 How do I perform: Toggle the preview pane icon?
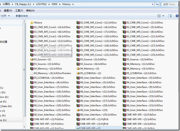pyautogui.click(x=170, y=16)
